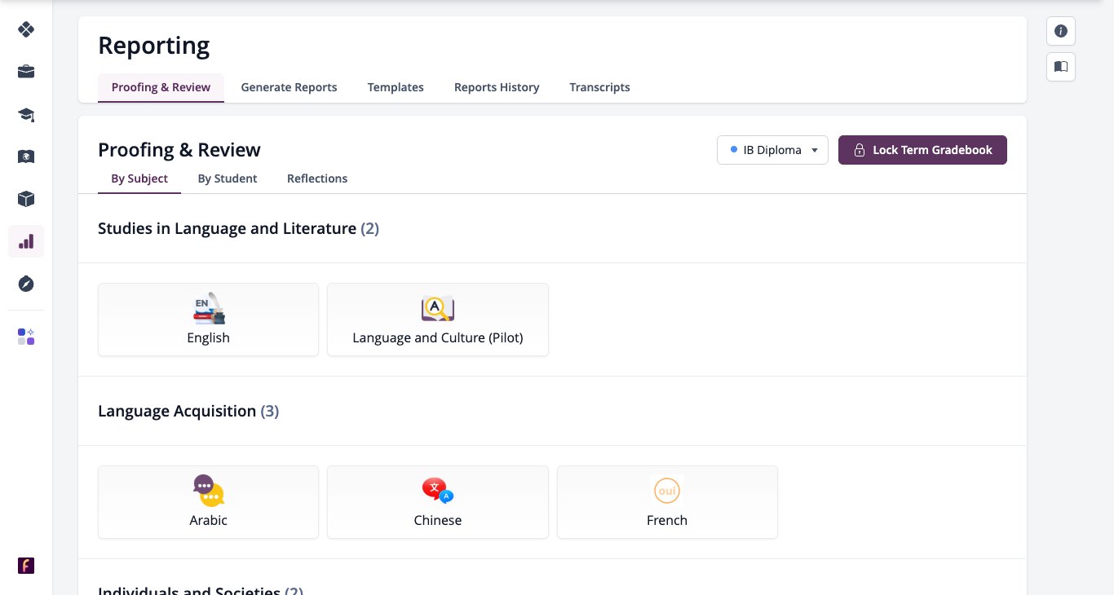
Task: Open the purple apps sparkle icon
Action: [x=26, y=337]
